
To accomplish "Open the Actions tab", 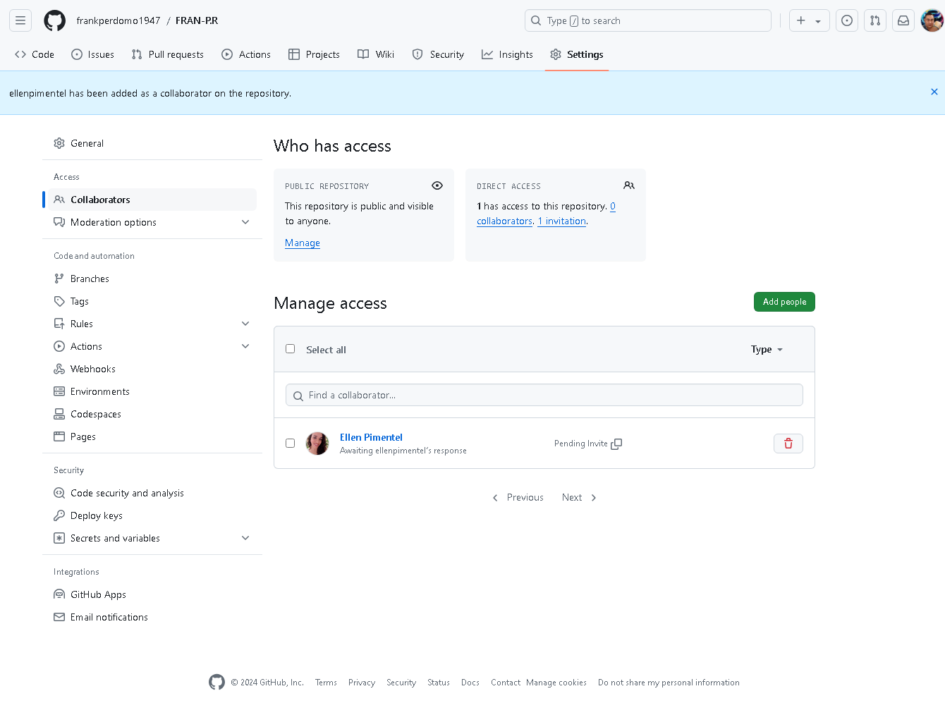I will click(x=246, y=54).
